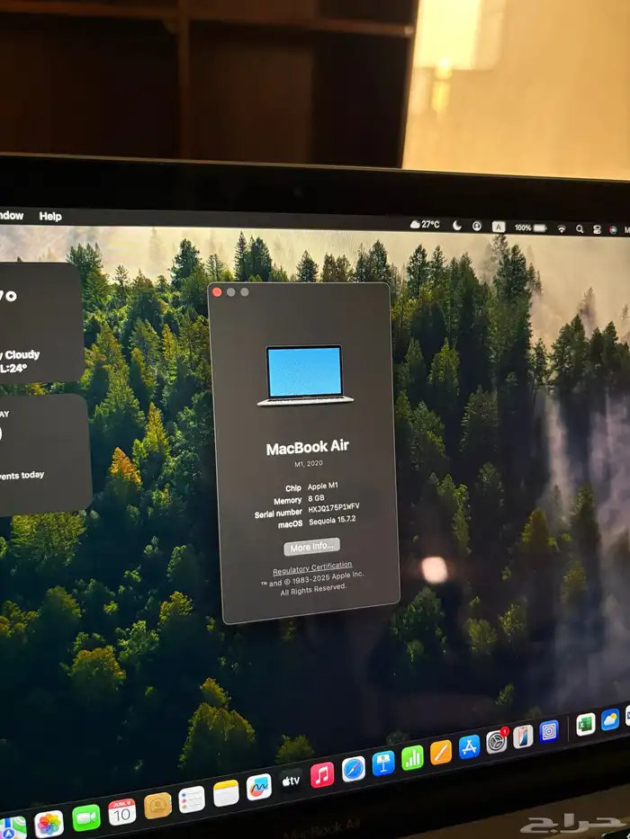Screen dimensions: 630x839
Task: Click the MacBook Air laptop image
Action: [x=305, y=375]
